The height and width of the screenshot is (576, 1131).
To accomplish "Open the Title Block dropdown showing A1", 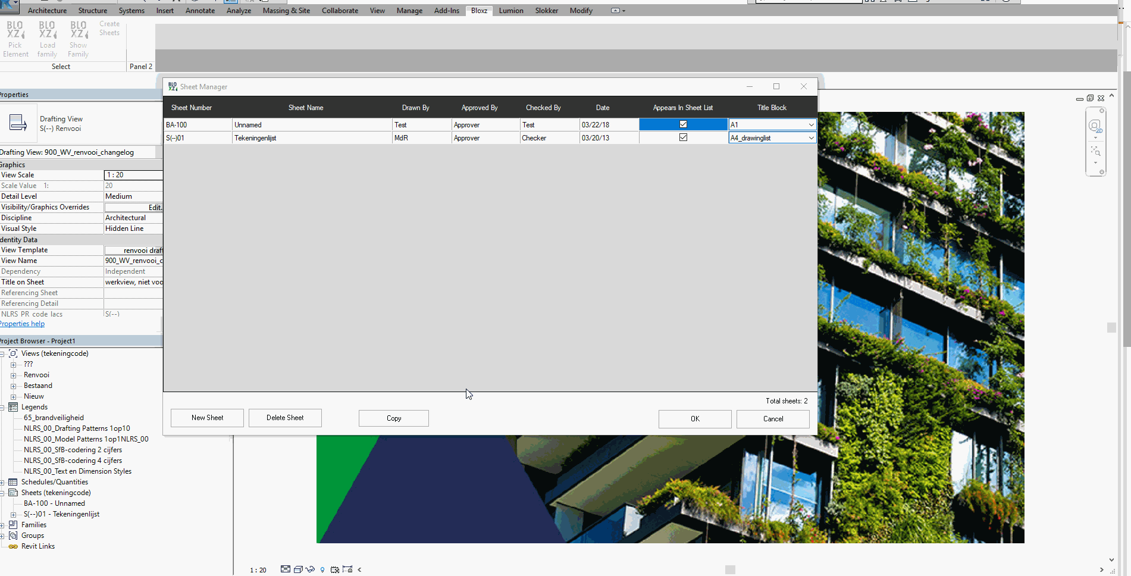I will pyautogui.click(x=811, y=125).
